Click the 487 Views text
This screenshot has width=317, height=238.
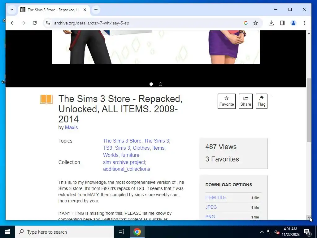[x=221, y=147]
